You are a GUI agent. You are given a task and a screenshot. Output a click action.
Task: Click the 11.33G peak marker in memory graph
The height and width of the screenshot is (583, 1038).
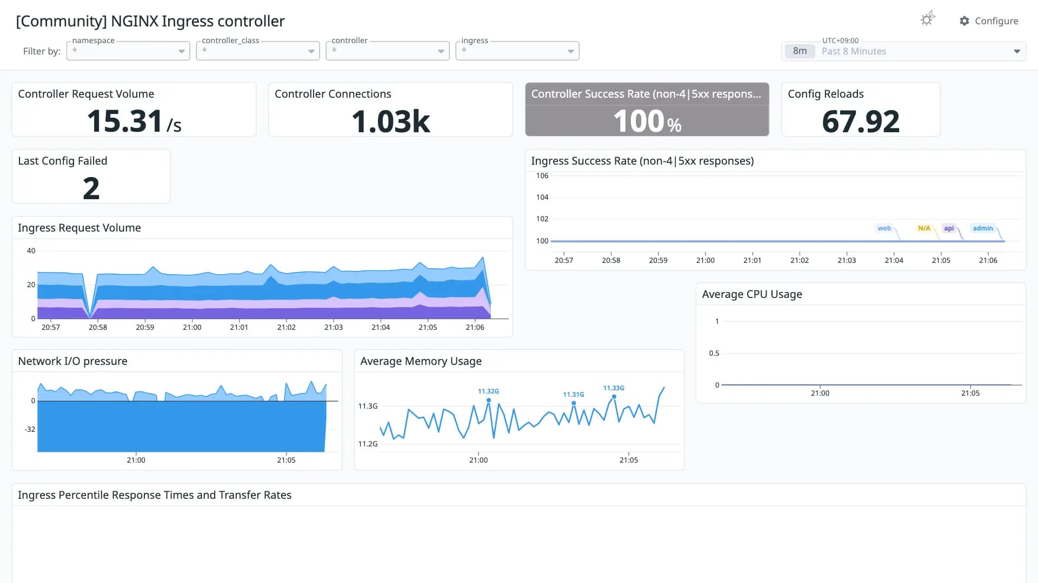point(614,397)
